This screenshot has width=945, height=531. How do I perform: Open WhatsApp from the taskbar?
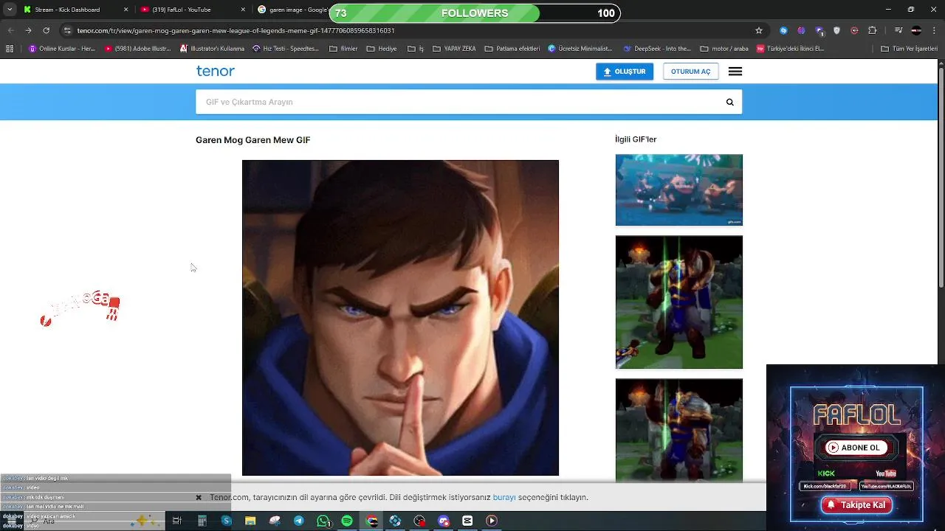click(323, 521)
